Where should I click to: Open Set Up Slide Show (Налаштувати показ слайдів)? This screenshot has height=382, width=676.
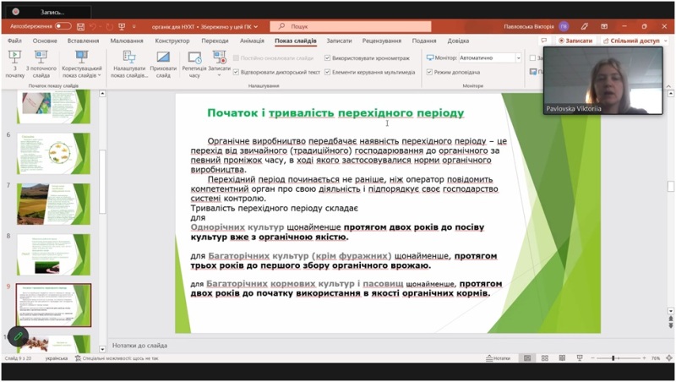(129, 64)
